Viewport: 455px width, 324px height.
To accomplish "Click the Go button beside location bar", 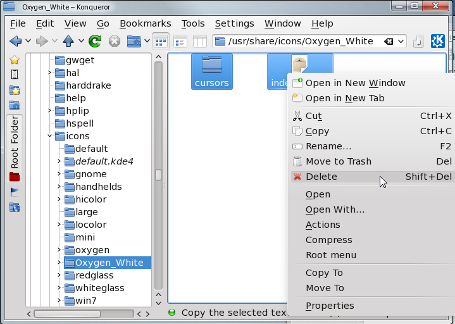I will [x=418, y=41].
